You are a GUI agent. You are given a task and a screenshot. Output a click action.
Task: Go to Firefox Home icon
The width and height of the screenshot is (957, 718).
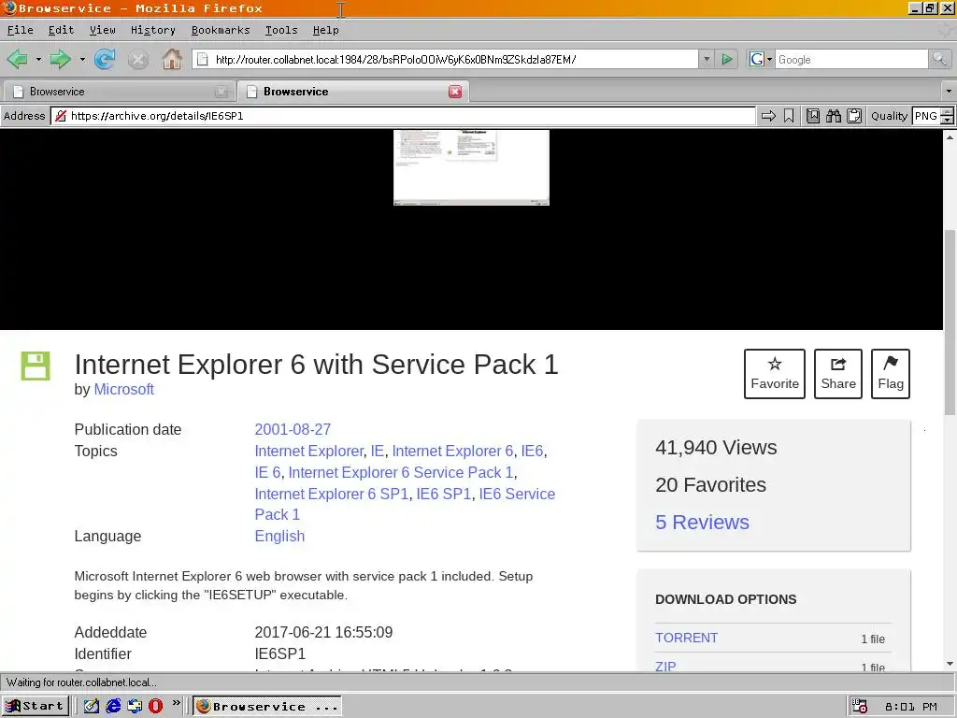(x=172, y=59)
